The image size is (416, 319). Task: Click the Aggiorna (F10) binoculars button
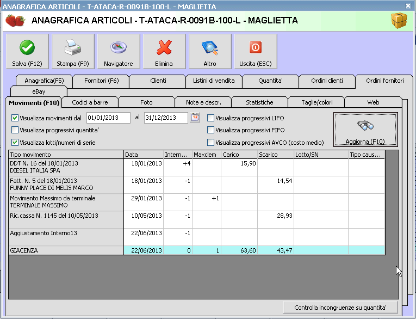coord(365,130)
